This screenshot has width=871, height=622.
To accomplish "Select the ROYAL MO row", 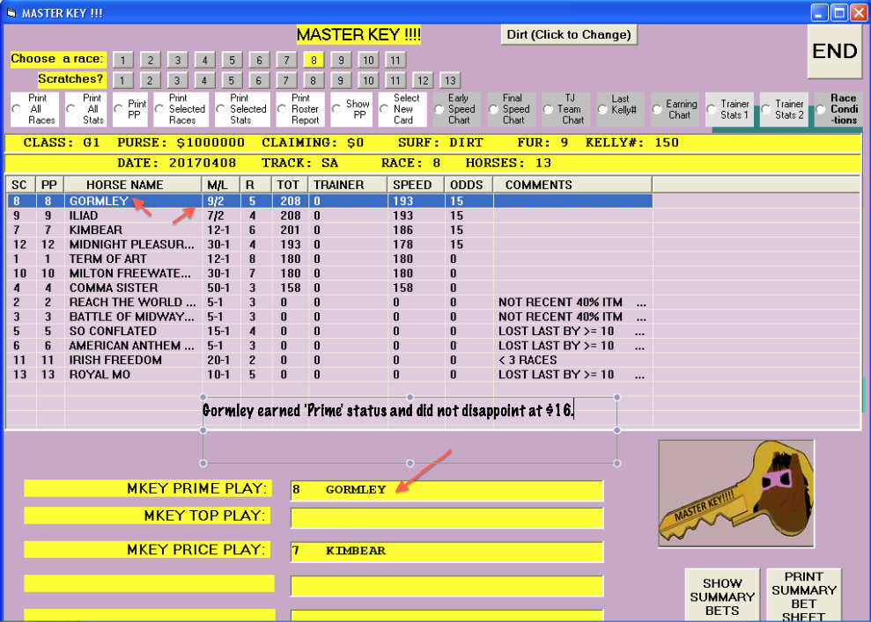I will tap(329, 374).
